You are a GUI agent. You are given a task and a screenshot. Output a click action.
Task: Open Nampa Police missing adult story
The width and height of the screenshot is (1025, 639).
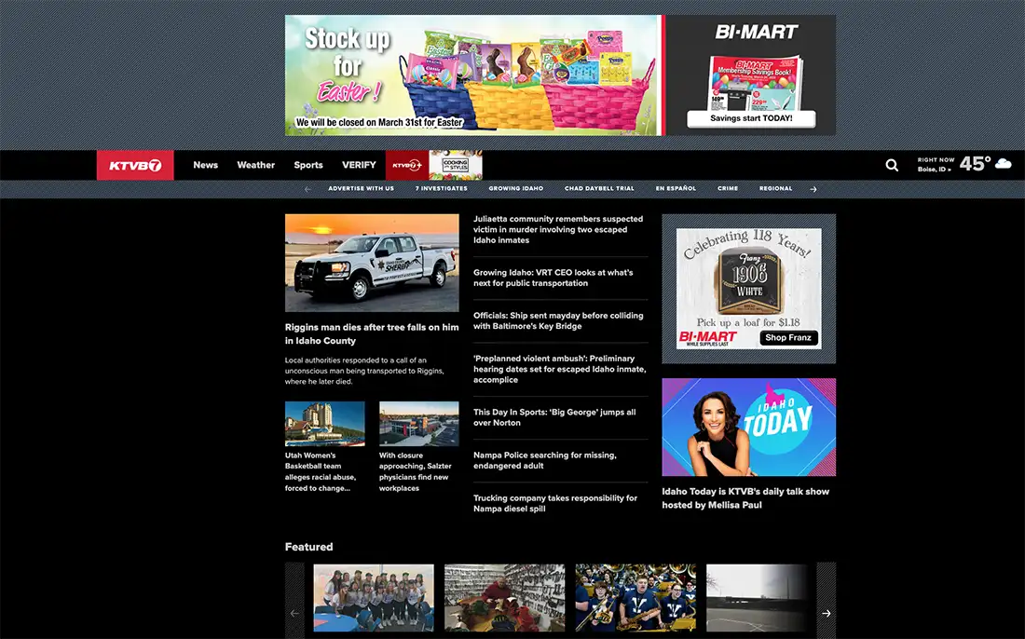pyautogui.click(x=544, y=461)
